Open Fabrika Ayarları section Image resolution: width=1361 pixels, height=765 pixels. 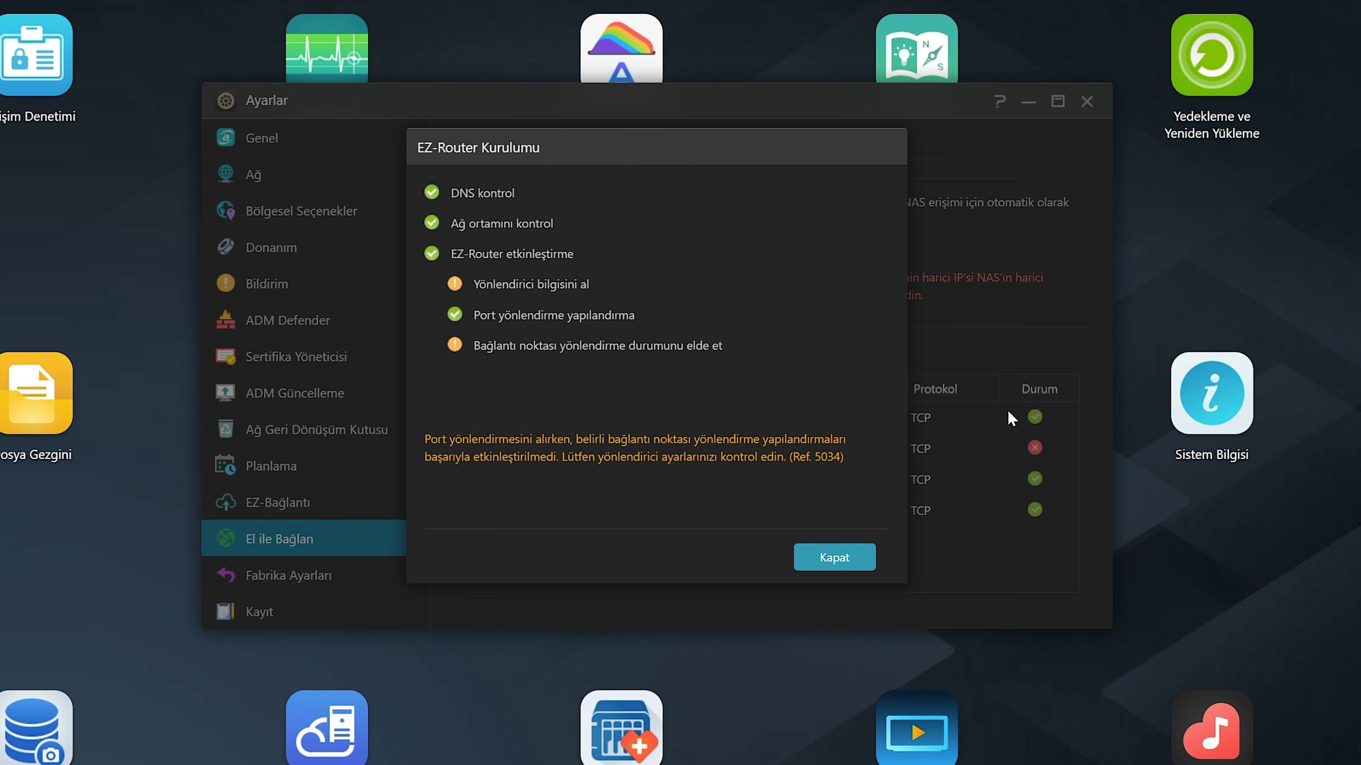(x=288, y=575)
